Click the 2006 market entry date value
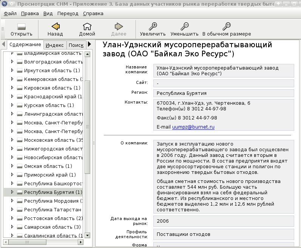Screen dimensions: 301x248 (x=224, y=221)
